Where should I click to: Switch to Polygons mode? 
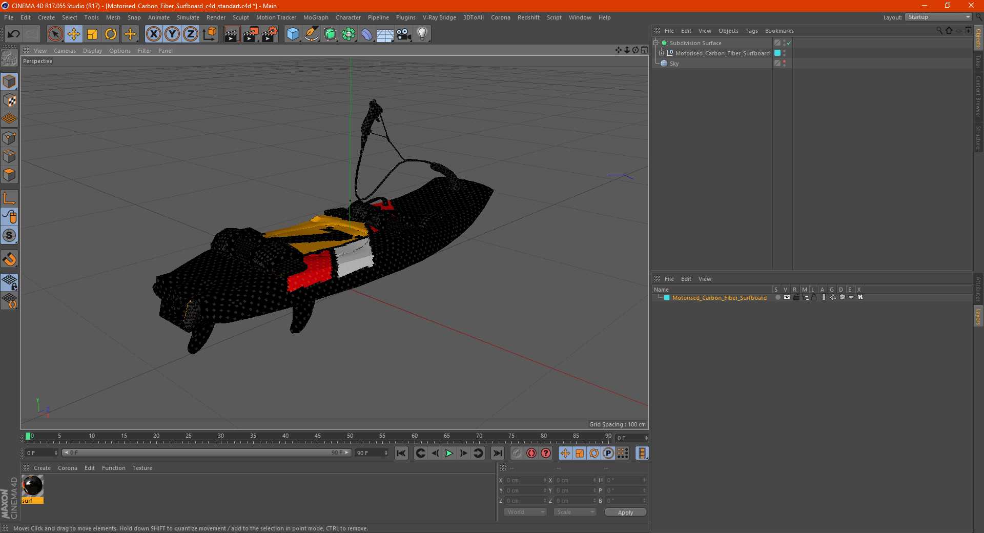point(9,175)
